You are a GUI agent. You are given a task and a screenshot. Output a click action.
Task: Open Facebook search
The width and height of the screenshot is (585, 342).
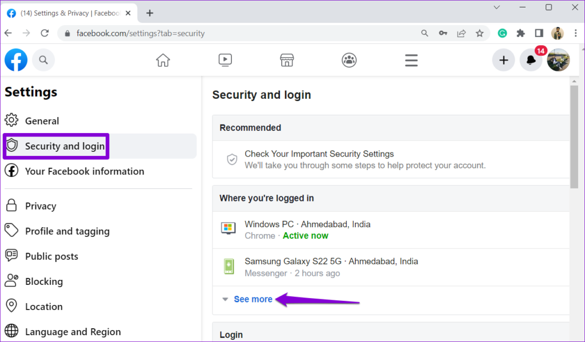(43, 59)
